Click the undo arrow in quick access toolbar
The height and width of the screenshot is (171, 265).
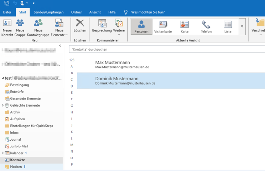point(15,3)
